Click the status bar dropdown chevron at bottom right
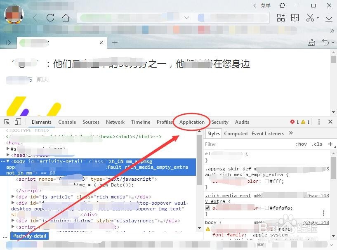The image size is (337, 250). pyautogui.click(x=332, y=245)
